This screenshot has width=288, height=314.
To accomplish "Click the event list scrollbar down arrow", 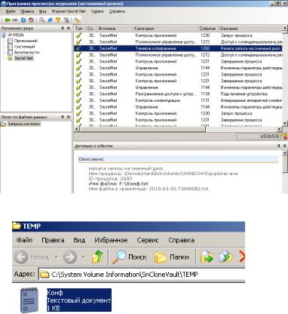I will [x=285, y=123].
